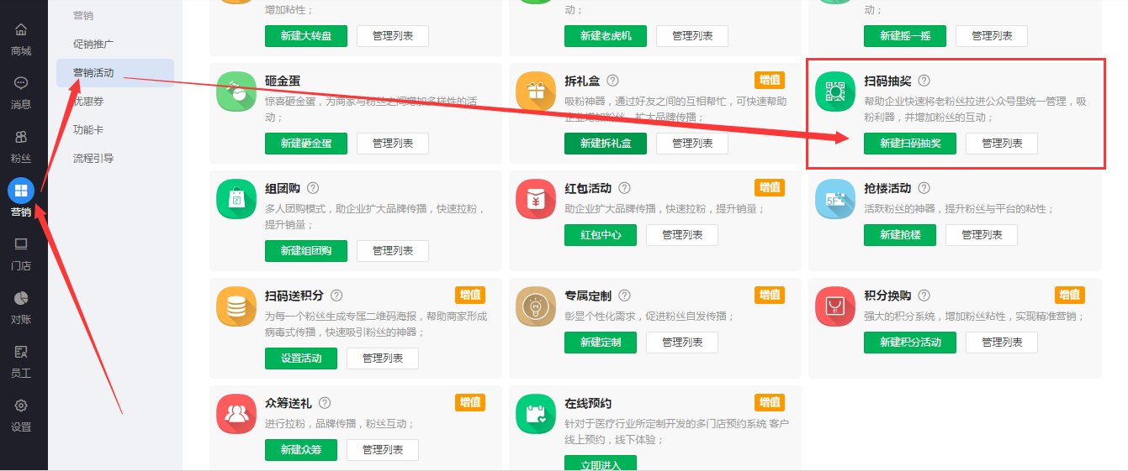Click the 新建积分活动 button

[909, 343]
